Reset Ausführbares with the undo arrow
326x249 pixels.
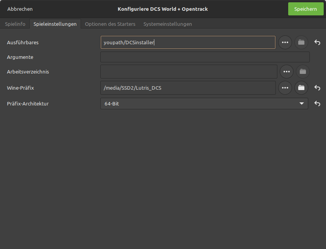(x=317, y=42)
